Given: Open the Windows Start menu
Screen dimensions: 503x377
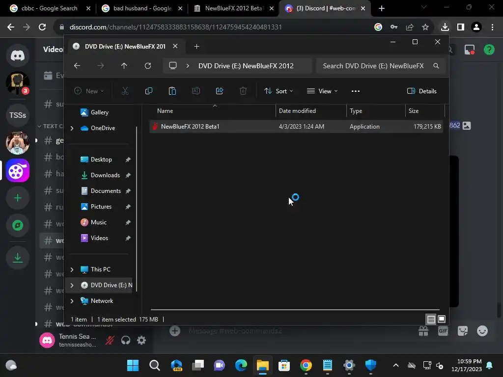Looking at the screenshot, I should coord(133,365).
